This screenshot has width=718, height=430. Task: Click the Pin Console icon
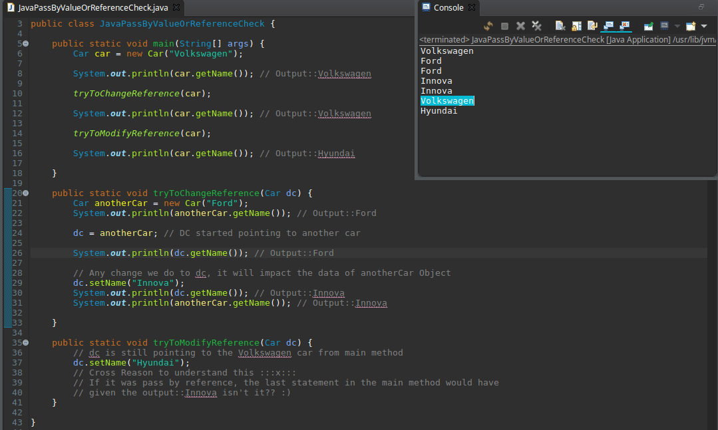click(648, 26)
